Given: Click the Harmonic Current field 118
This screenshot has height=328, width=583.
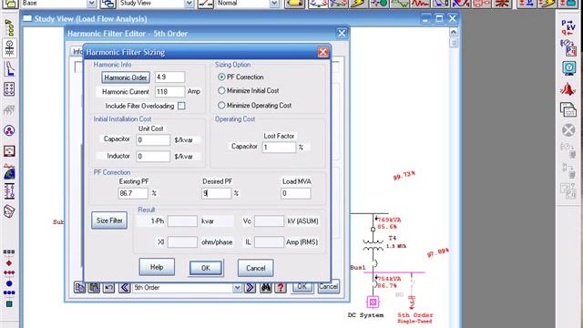Looking at the screenshot, I should pos(169,91).
